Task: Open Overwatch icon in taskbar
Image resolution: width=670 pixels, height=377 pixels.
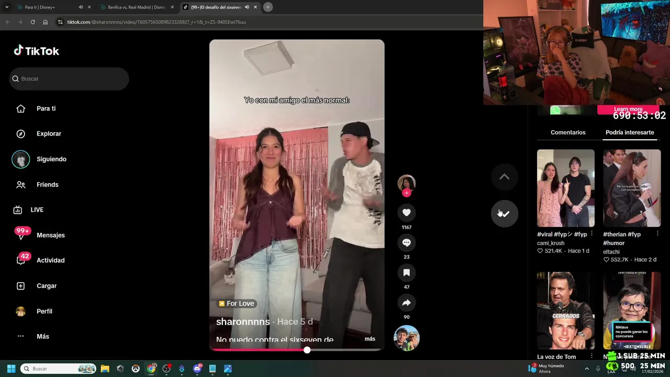Action: 136,369
